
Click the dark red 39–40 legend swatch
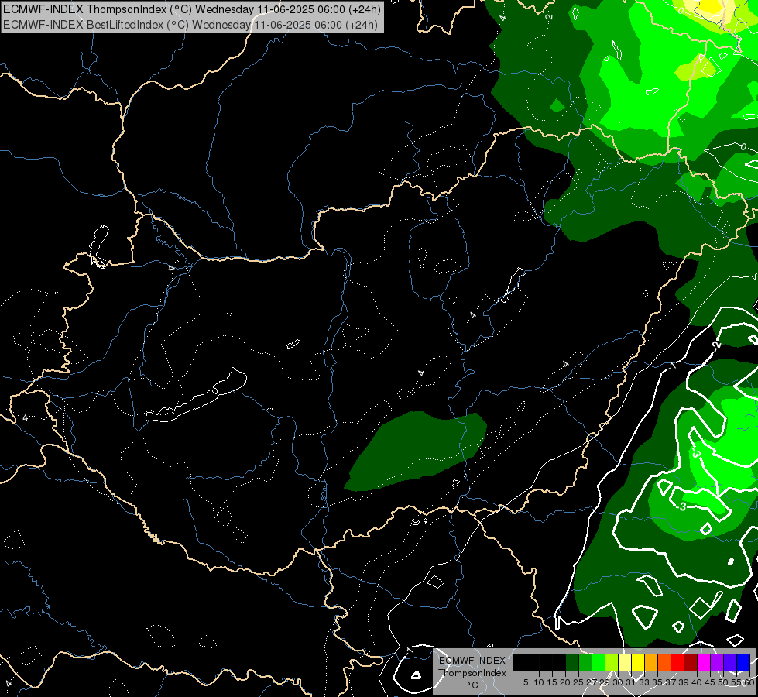(691, 662)
